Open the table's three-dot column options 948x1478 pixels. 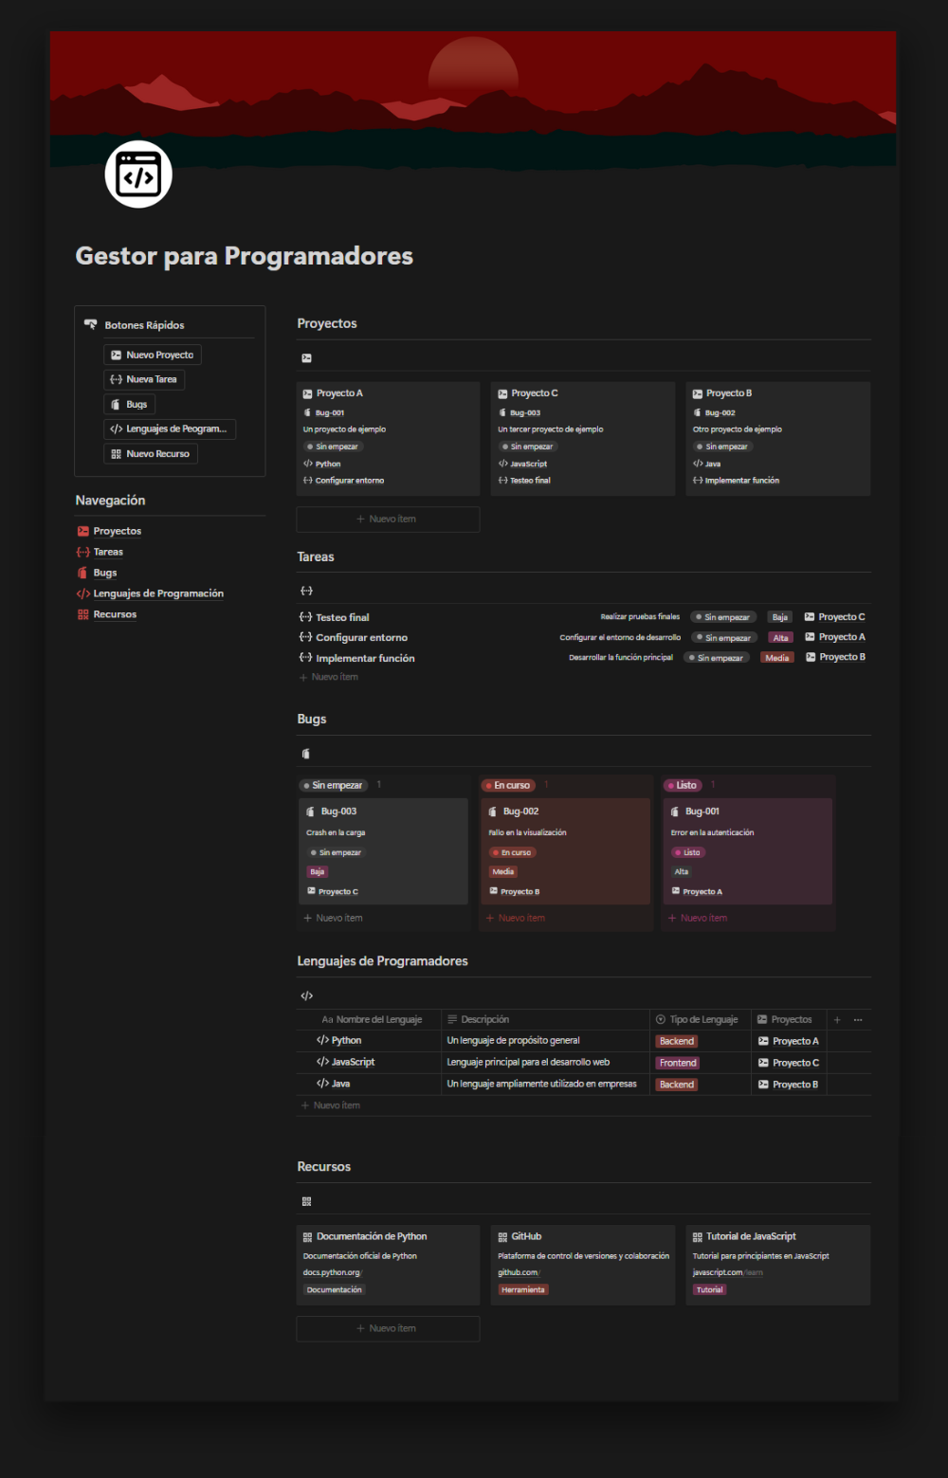click(x=858, y=1020)
